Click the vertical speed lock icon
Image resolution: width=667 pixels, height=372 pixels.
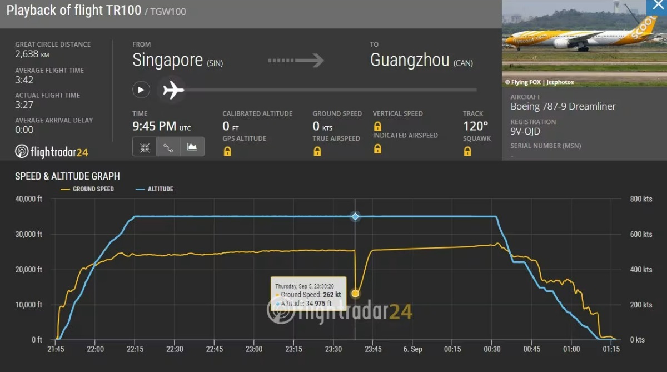click(x=377, y=126)
